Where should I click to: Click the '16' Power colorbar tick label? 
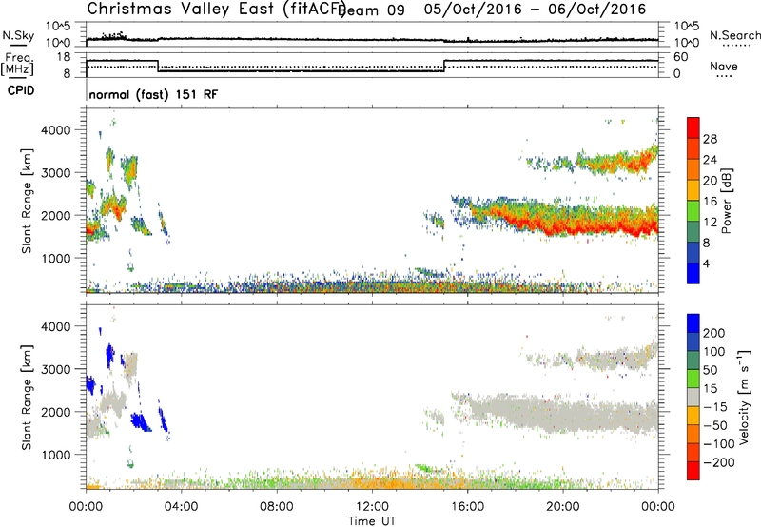[x=710, y=201]
